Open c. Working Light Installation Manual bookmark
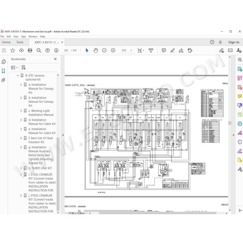This screenshot has height=243, width=243. click(x=41, y=113)
